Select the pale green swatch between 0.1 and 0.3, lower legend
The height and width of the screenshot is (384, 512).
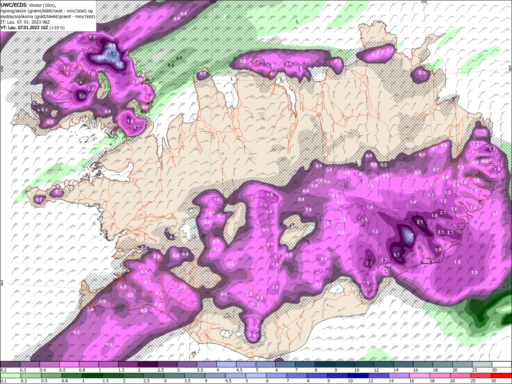click(10, 376)
